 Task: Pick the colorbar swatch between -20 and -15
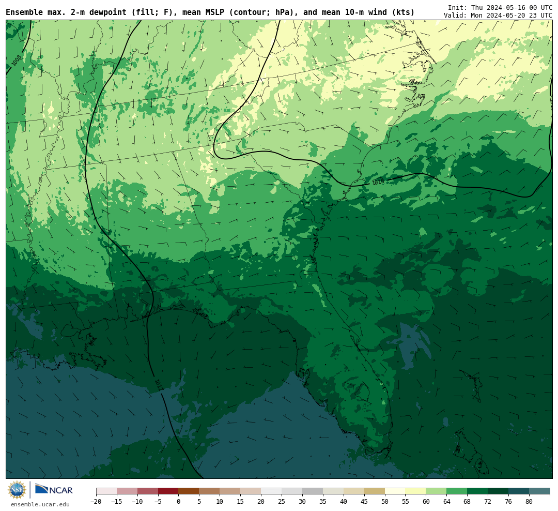coord(106,491)
